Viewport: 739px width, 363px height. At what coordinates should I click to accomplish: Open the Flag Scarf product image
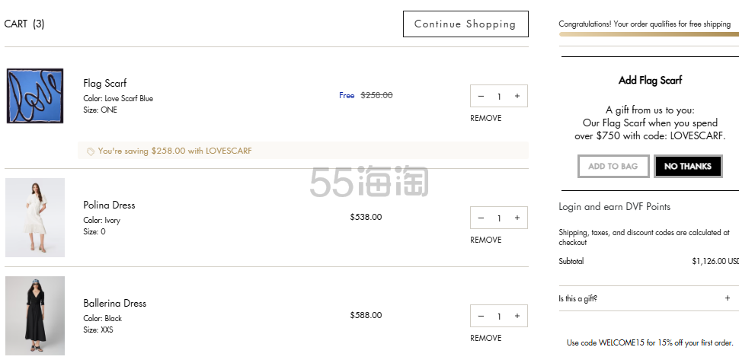[35, 96]
